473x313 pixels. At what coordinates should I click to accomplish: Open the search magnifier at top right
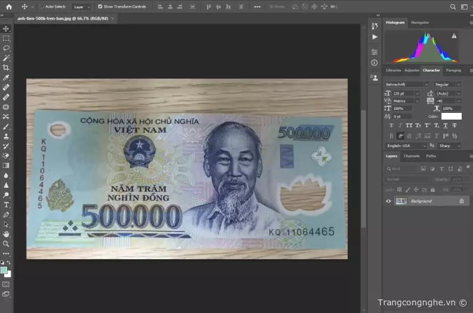(x=452, y=7)
